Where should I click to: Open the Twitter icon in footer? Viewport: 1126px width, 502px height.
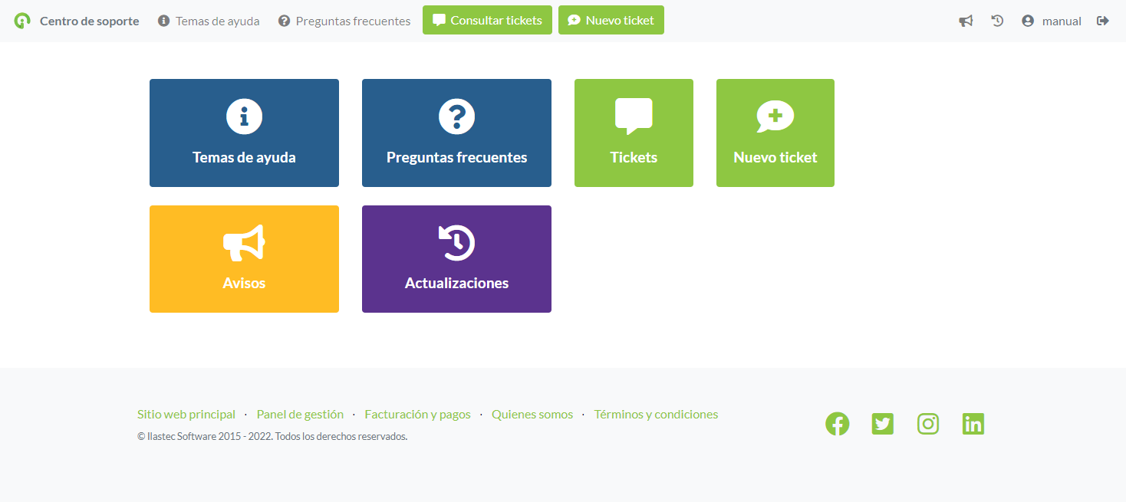click(x=882, y=424)
